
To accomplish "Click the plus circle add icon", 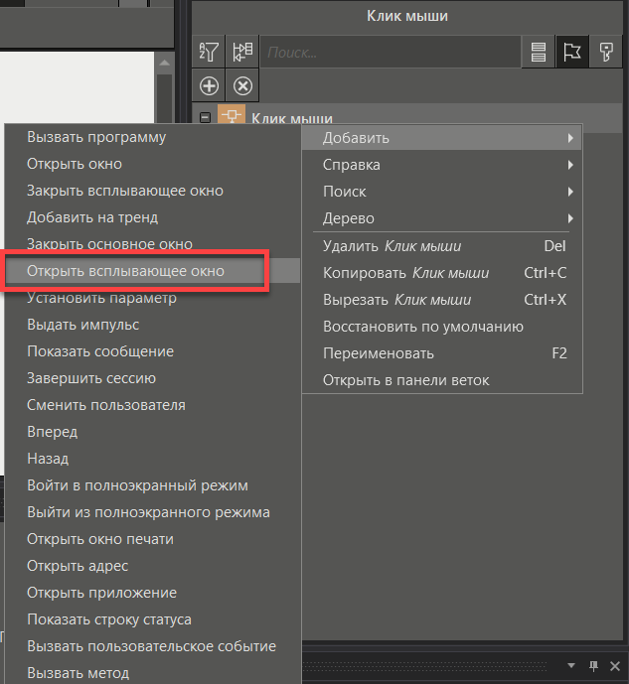I will click(209, 85).
